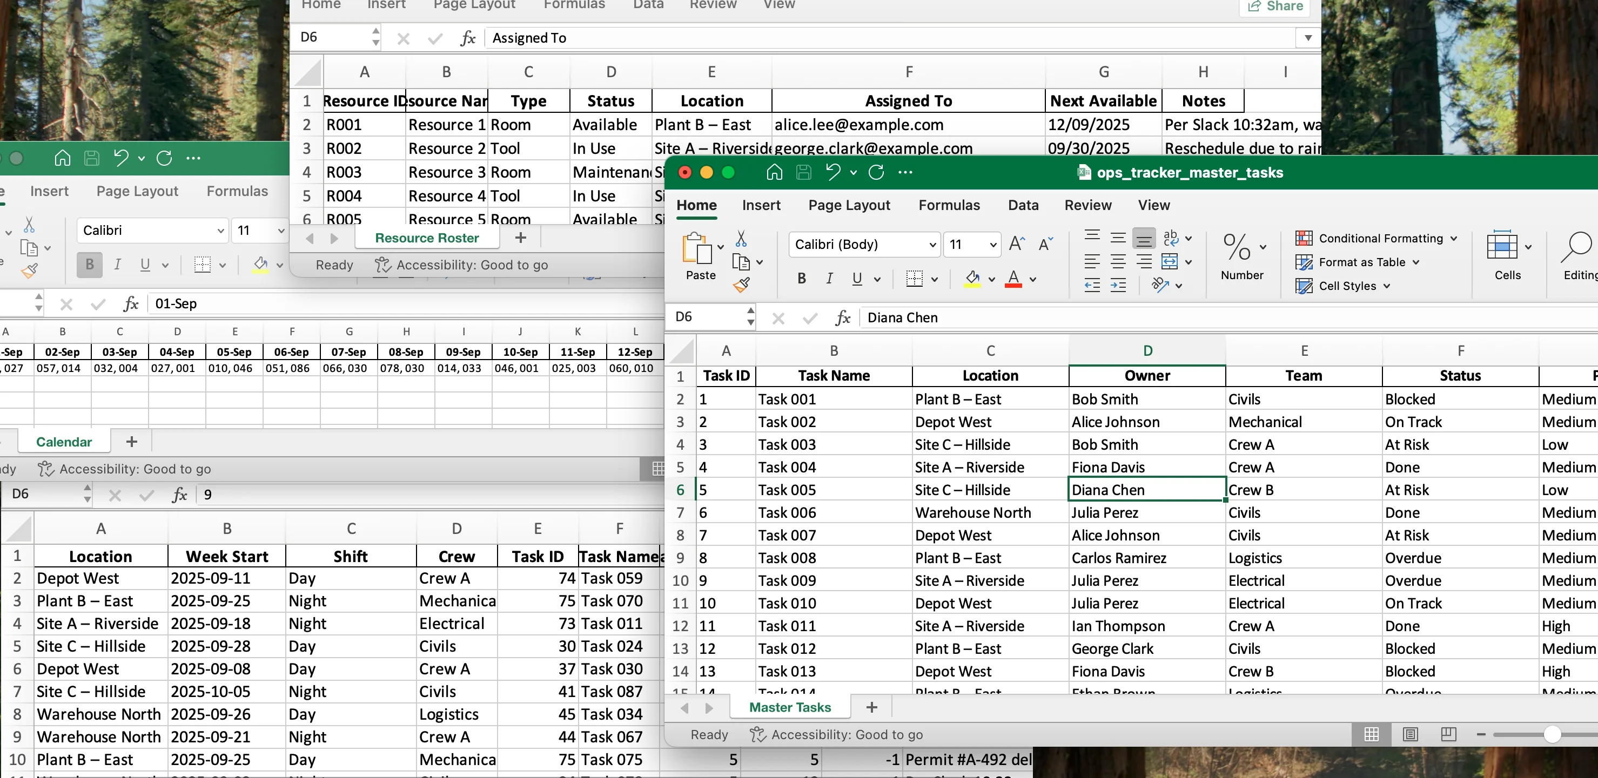Image resolution: width=1598 pixels, height=778 pixels.
Task: Toggle align text left in ops_tracker_master_tasks
Action: coord(1092,262)
